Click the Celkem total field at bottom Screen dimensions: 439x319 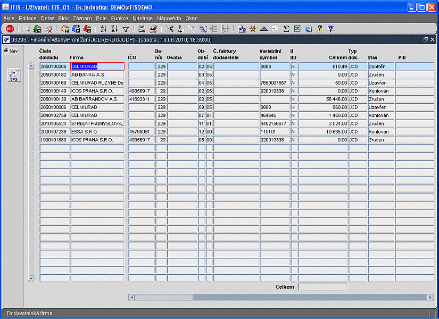pyautogui.click(x=322, y=287)
